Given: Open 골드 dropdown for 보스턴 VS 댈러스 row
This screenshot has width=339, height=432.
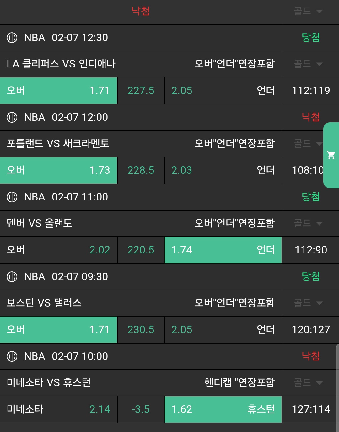Looking at the screenshot, I should (308, 303).
